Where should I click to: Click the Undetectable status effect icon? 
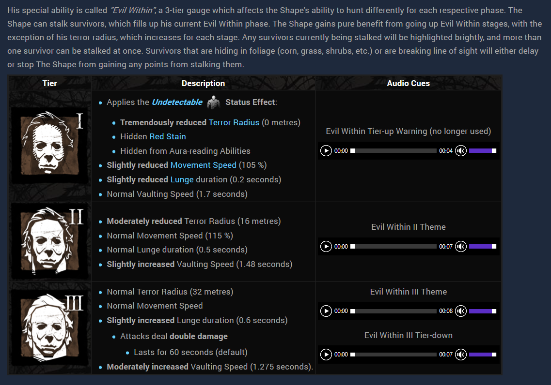213,103
